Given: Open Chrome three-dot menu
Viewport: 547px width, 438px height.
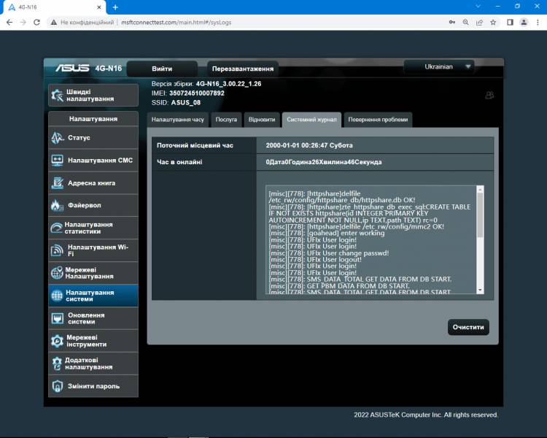Looking at the screenshot, I should click(x=538, y=23).
